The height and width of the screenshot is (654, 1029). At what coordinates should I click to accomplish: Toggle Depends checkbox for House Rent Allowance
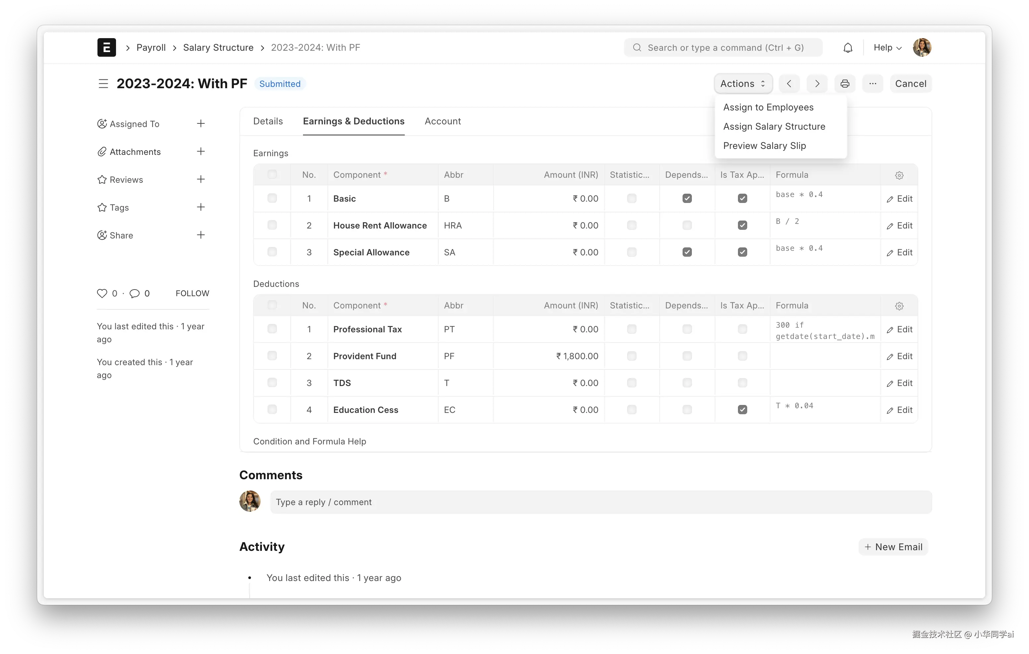[x=687, y=225]
